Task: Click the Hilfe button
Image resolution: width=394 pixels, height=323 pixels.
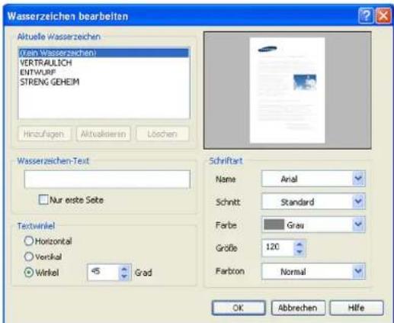Action: point(357,308)
